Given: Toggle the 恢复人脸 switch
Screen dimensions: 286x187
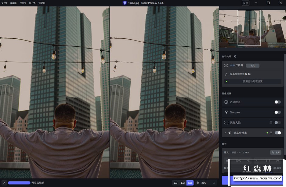Looking at the screenshot, I should coord(278,122).
